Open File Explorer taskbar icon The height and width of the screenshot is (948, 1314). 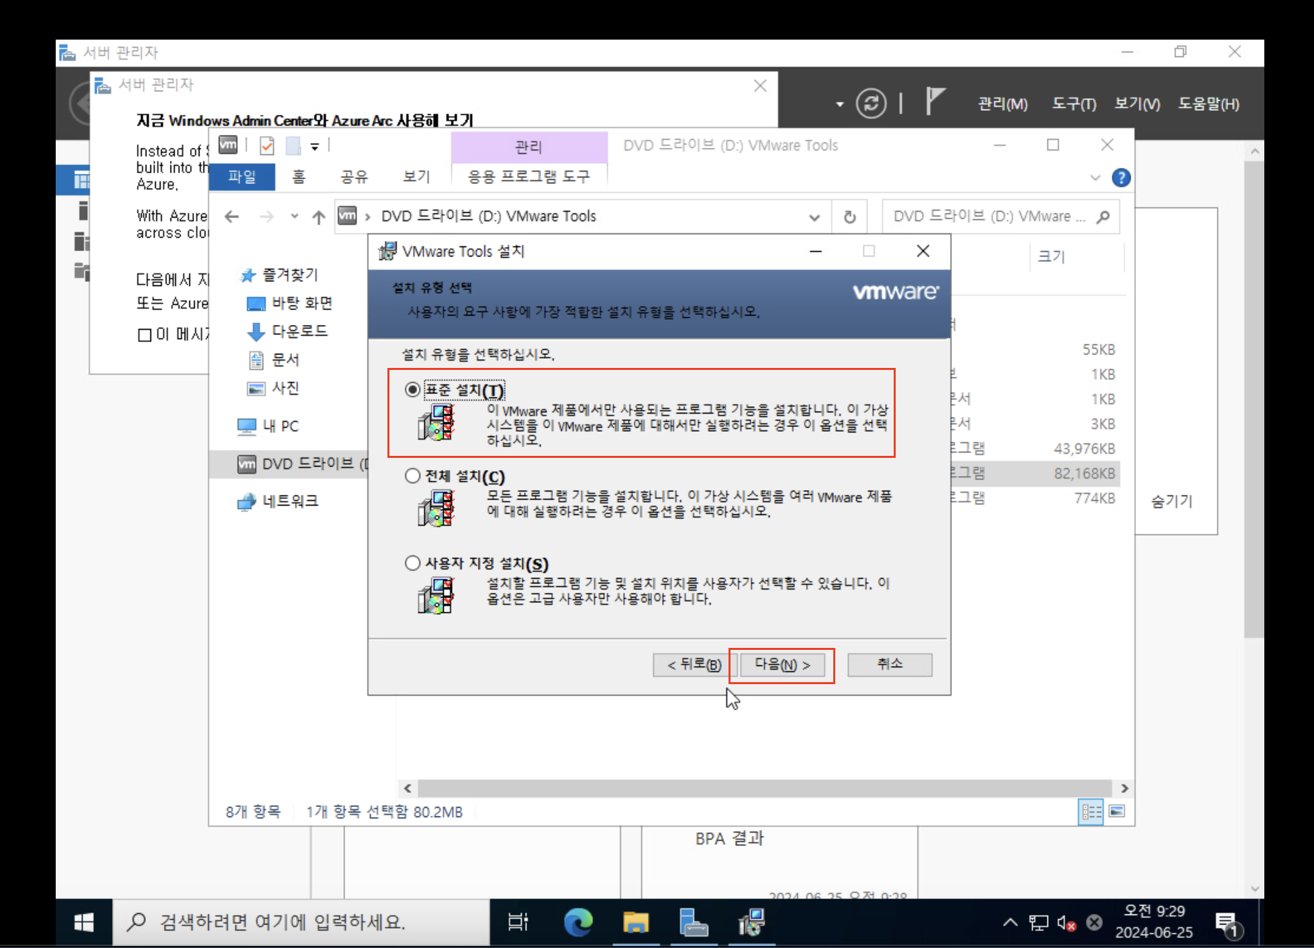[635, 922]
